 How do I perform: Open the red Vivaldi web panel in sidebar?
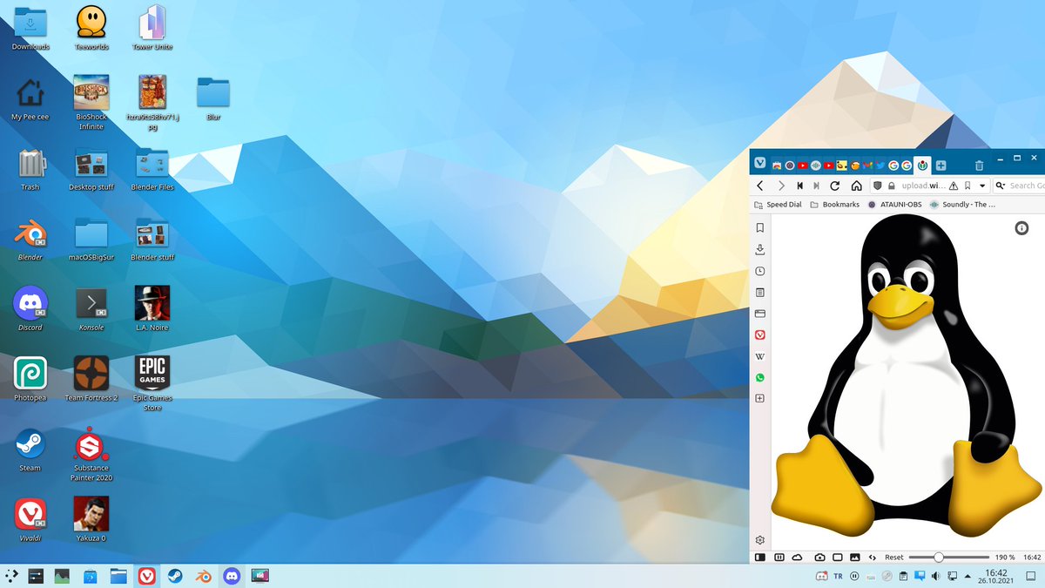tap(759, 335)
